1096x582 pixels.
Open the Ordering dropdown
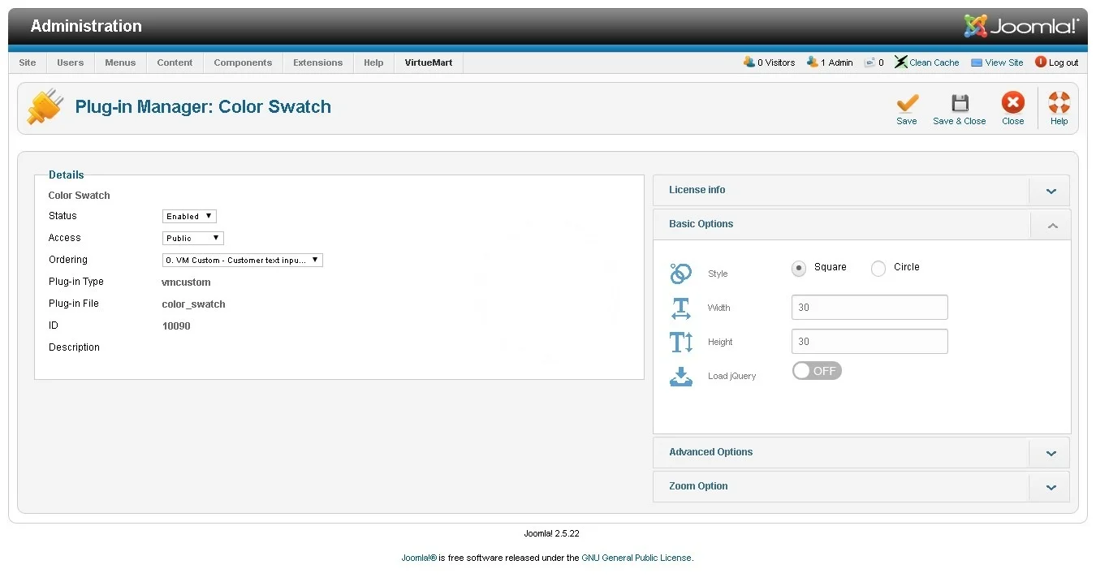(243, 260)
